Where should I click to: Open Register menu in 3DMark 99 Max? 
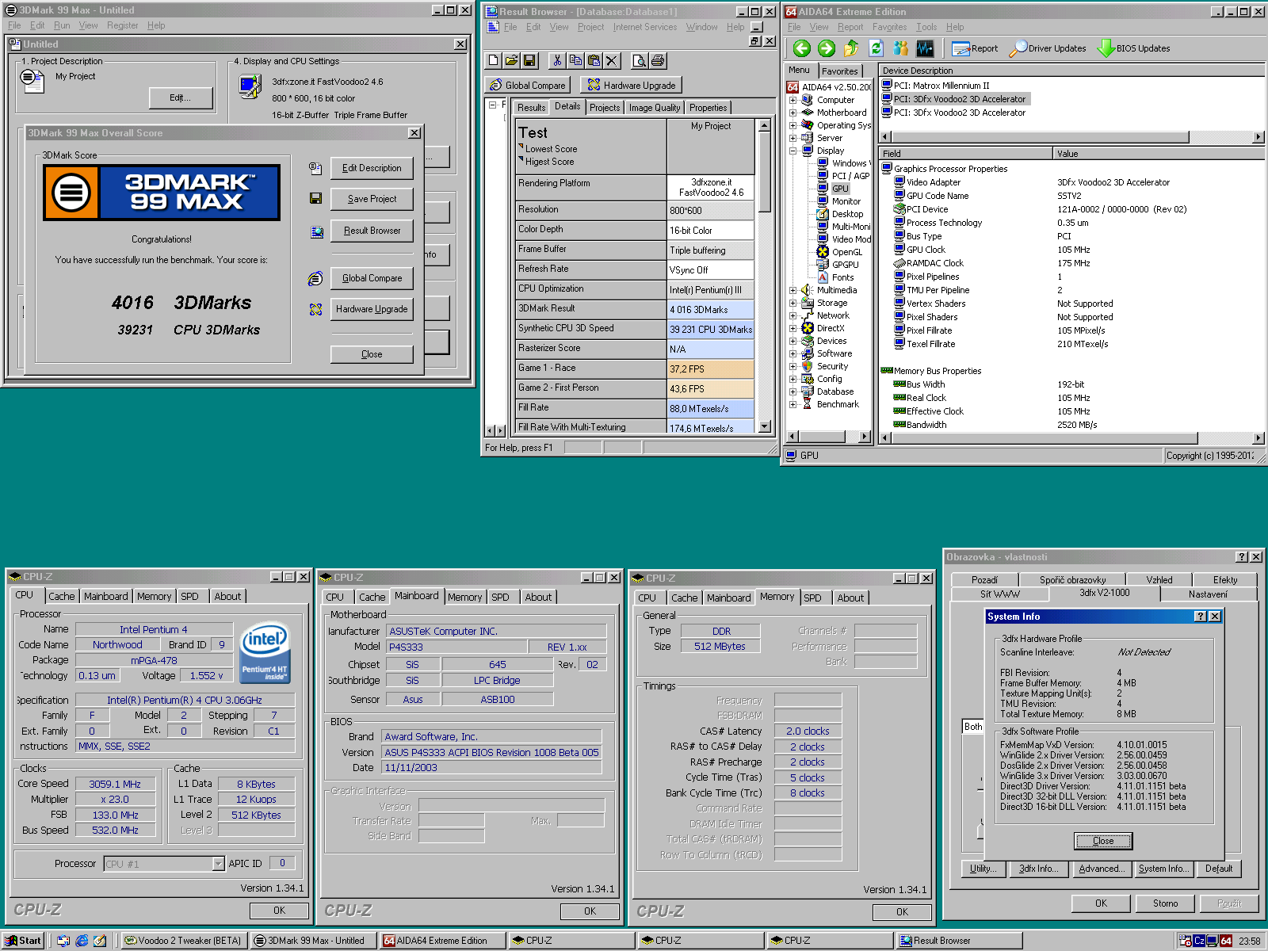point(123,25)
